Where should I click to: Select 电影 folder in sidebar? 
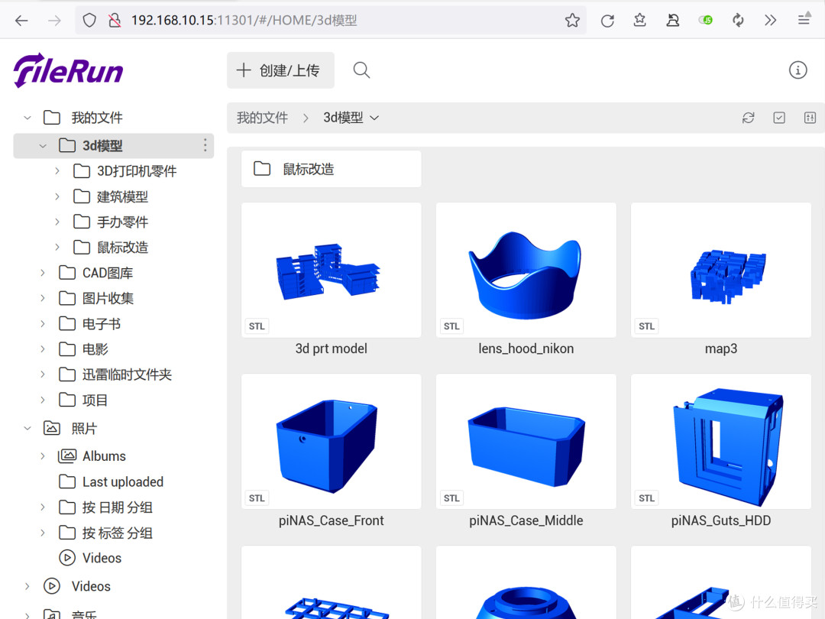coord(95,349)
